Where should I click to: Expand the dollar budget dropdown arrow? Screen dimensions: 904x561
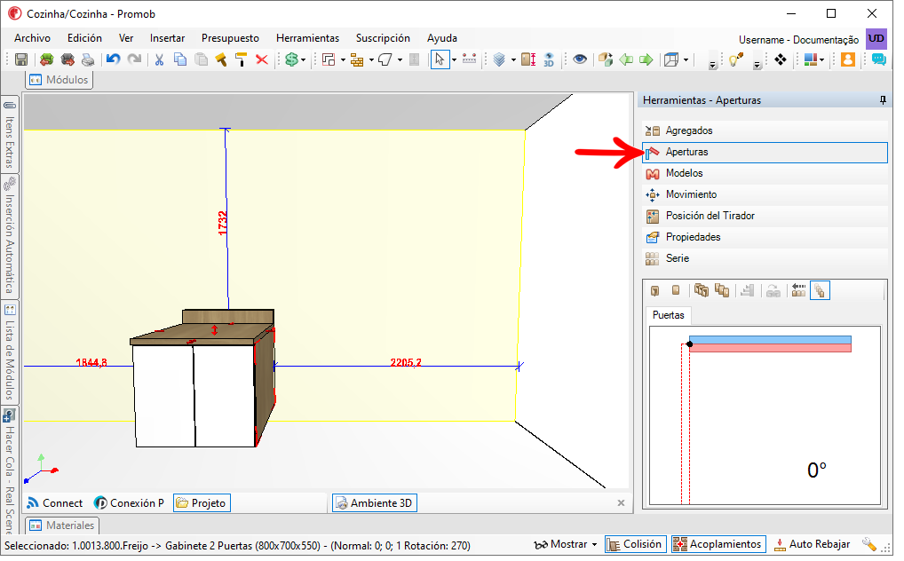[x=303, y=60]
